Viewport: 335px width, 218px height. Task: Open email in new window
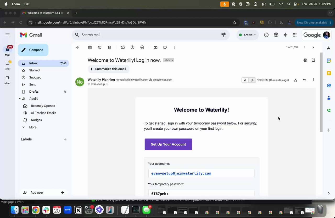click(x=313, y=60)
